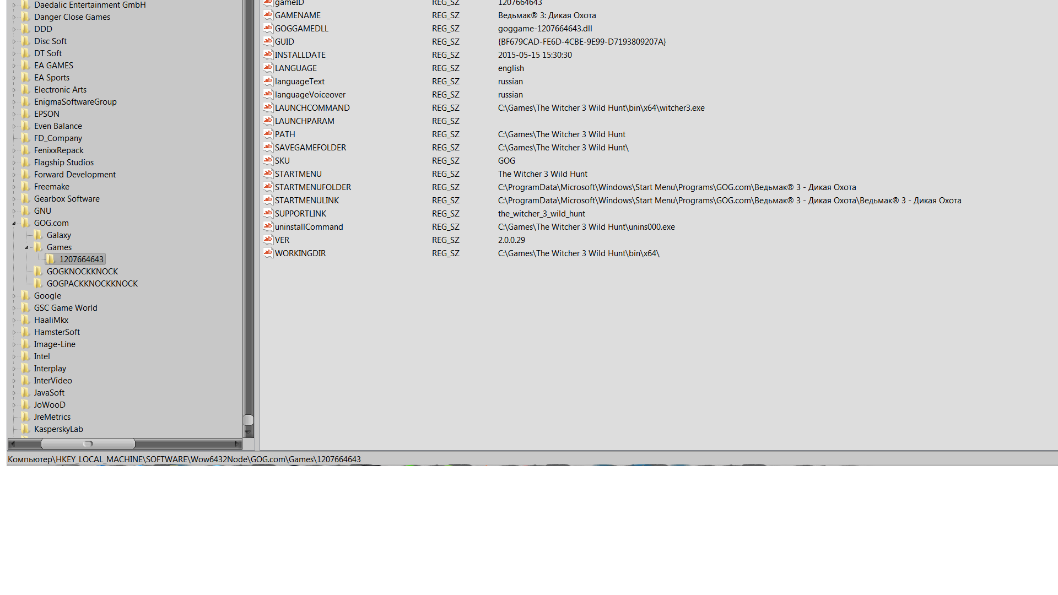Expand the Interplay registry key
This screenshot has height=595, width=1058.
[x=14, y=369]
